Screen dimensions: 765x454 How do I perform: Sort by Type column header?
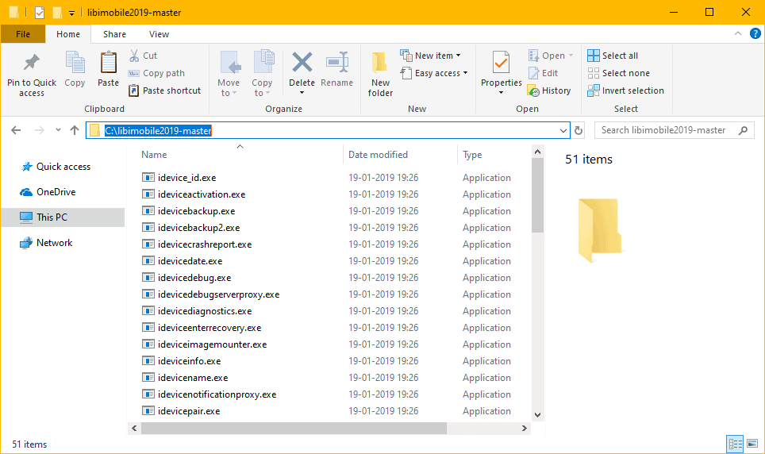pyautogui.click(x=472, y=155)
